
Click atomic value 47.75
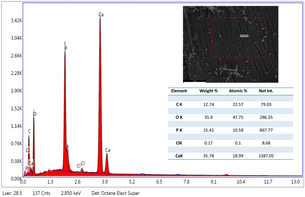tap(238, 117)
